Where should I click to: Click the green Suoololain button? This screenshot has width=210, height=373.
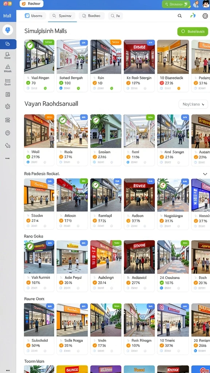pos(192,31)
